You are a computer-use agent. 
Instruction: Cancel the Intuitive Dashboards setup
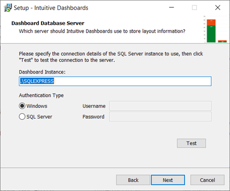(207, 180)
